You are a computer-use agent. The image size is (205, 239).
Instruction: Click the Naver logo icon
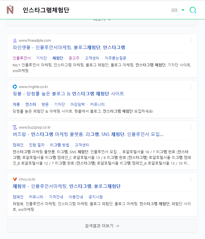click(10, 10)
